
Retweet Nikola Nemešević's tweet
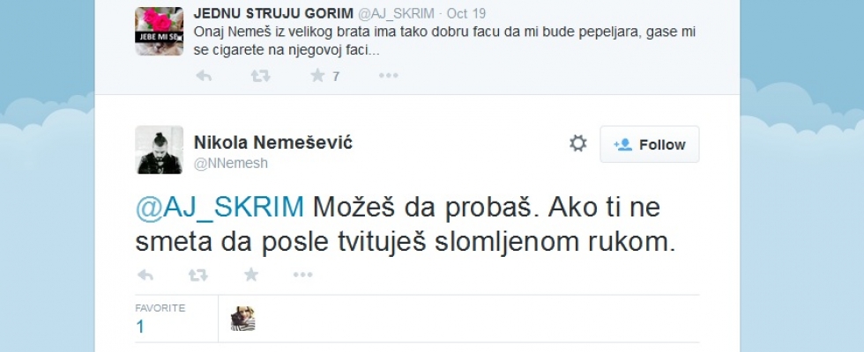pyautogui.click(x=198, y=275)
